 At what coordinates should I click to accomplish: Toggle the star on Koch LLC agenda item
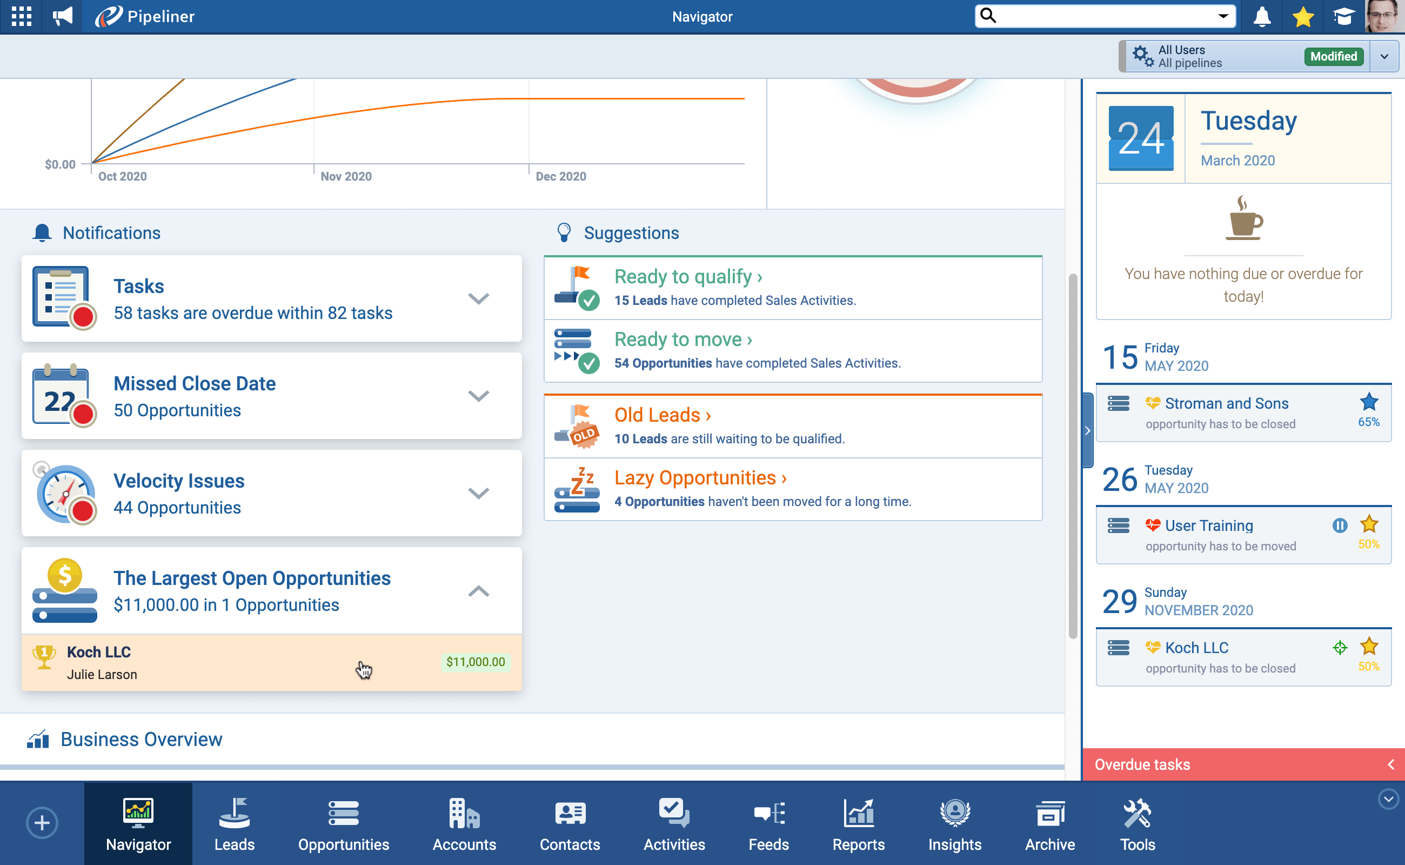1368,647
